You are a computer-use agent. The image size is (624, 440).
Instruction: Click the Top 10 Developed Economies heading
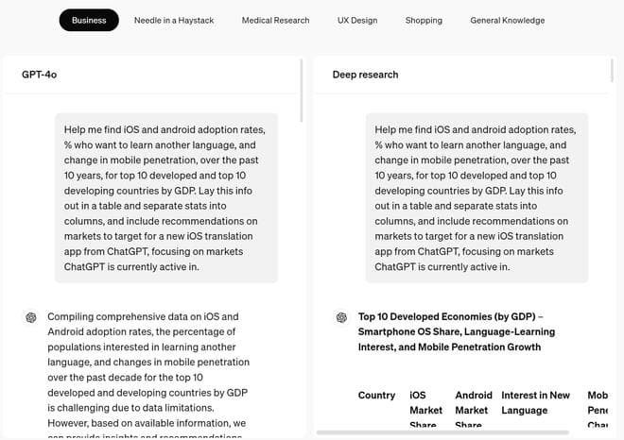(x=456, y=331)
